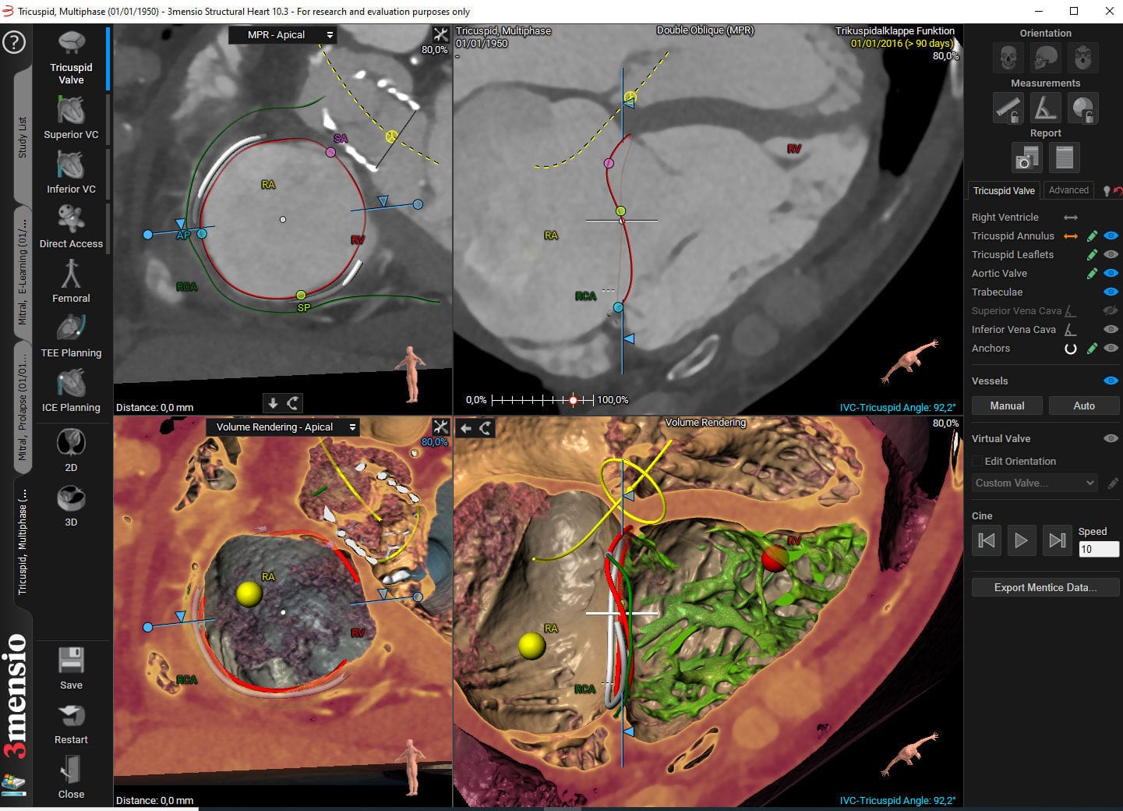The width and height of the screenshot is (1123, 811).
Task: Click the screenshot report icon
Action: [x=1026, y=157]
